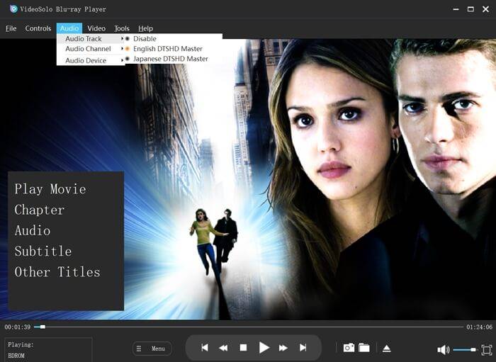
Task: Open the Video menu
Action: pos(96,28)
